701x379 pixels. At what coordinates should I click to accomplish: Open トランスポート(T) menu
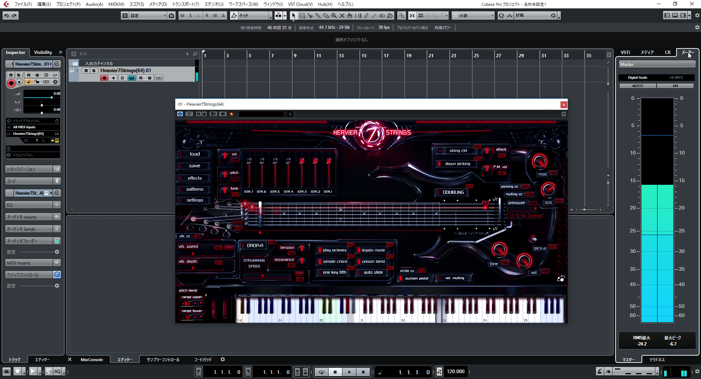click(185, 4)
